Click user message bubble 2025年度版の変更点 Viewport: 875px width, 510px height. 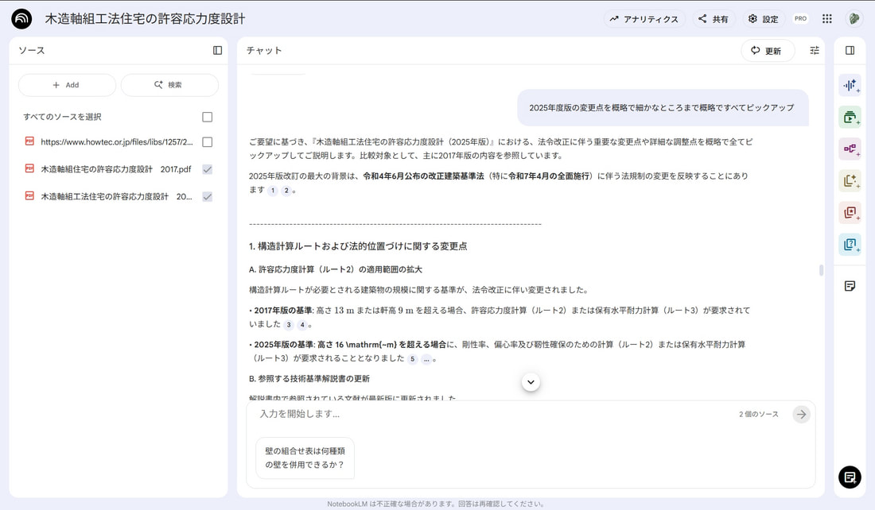point(663,107)
